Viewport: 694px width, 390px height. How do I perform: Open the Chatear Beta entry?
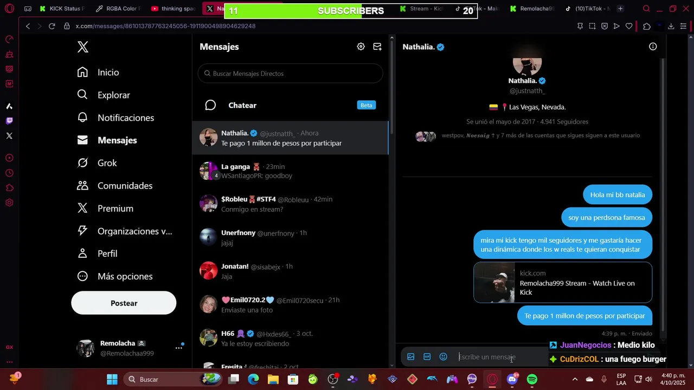[x=290, y=105]
